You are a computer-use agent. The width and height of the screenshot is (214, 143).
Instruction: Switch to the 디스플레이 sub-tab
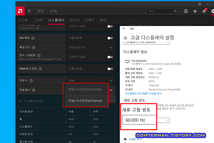click(56, 20)
